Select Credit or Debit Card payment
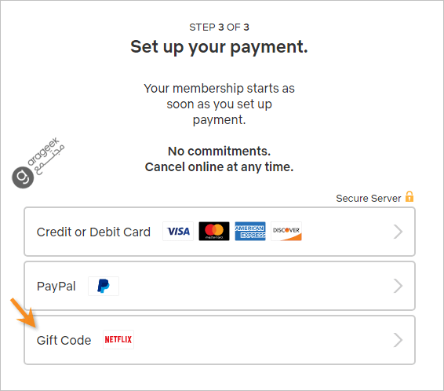 pos(220,232)
